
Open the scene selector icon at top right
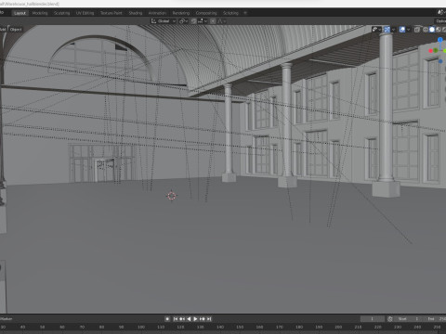[441, 12]
